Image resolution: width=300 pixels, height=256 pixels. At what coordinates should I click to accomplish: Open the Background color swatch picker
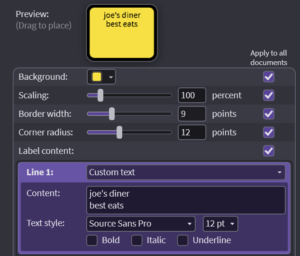[x=97, y=77]
